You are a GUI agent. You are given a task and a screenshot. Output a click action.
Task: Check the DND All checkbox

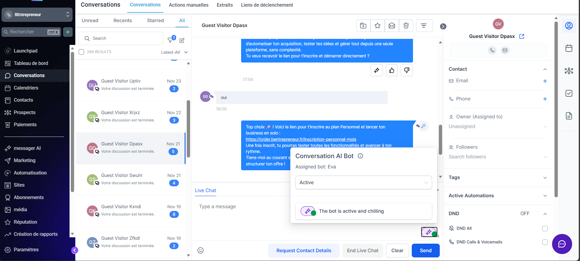point(545,229)
